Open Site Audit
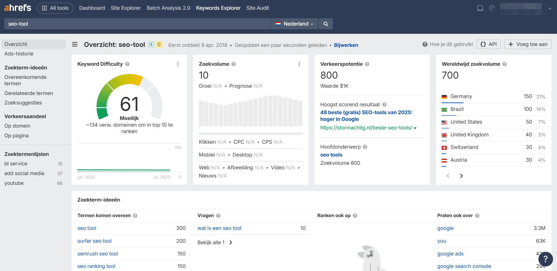557x271 pixels. [257, 8]
